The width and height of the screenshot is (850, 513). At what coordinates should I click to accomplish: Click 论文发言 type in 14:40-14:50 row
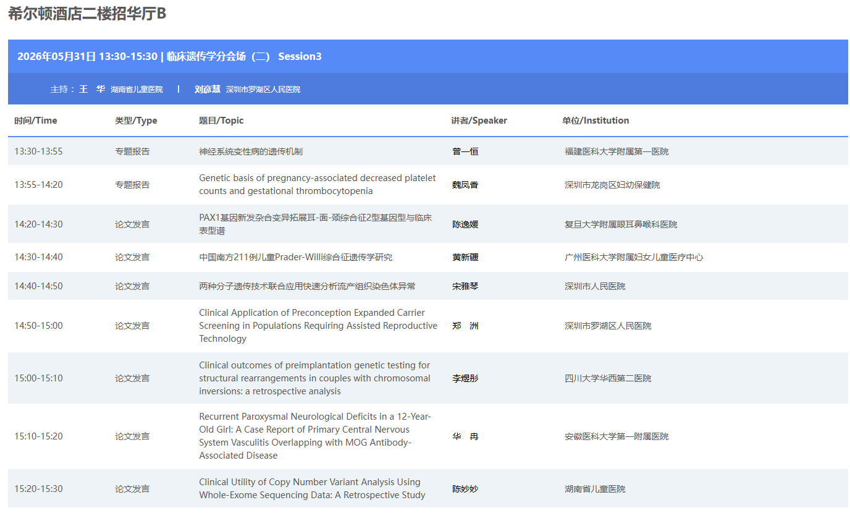click(132, 286)
